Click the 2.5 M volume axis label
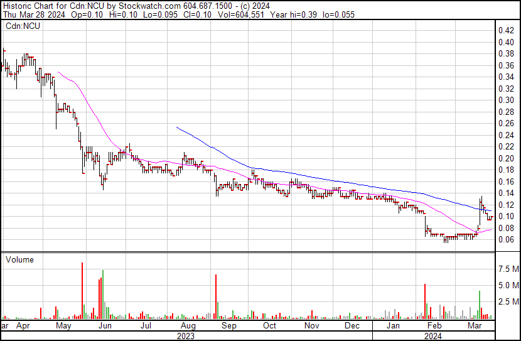This screenshot has height=341, width=521. coord(508,302)
